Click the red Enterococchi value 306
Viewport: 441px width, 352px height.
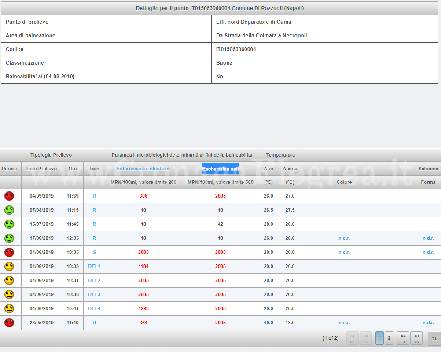143,196
